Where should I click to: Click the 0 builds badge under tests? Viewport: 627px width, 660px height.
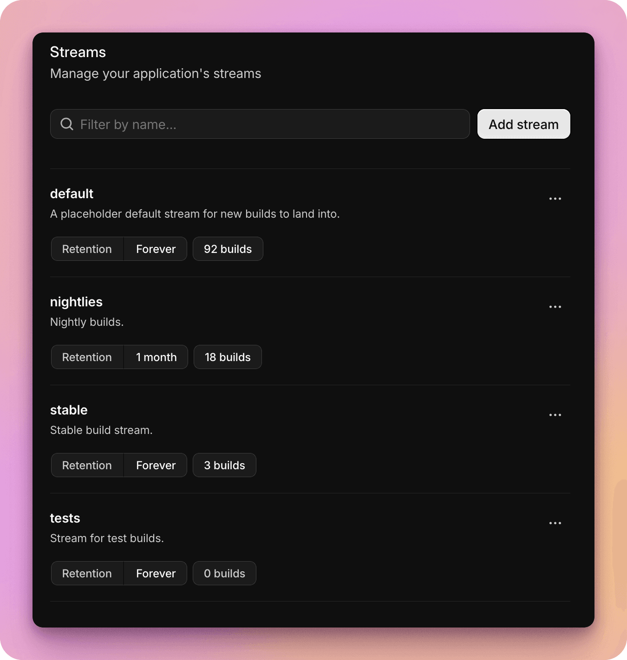point(224,573)
